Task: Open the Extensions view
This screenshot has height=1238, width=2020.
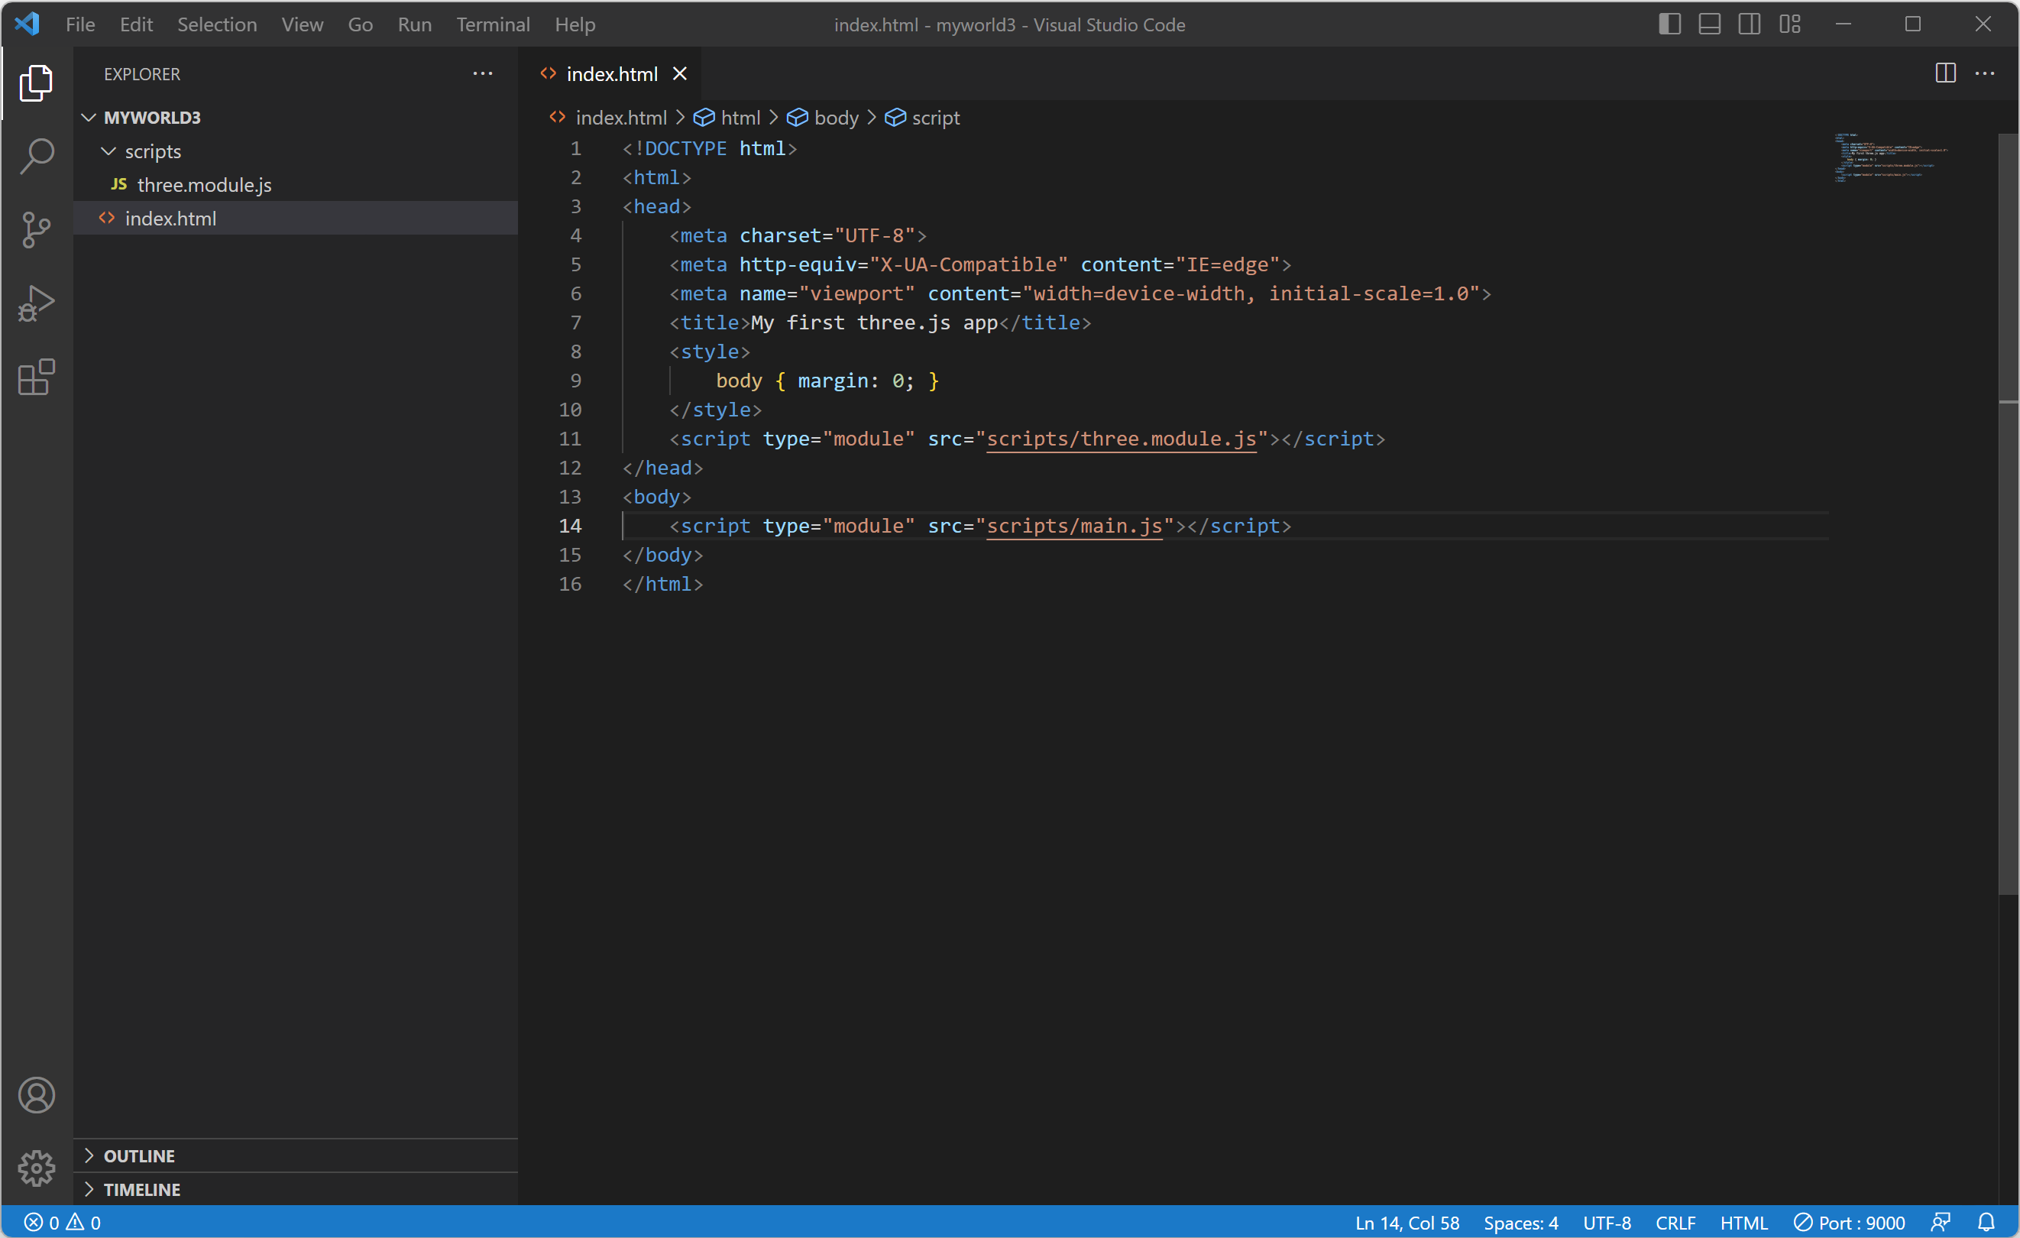Action: tap(36, 378)
